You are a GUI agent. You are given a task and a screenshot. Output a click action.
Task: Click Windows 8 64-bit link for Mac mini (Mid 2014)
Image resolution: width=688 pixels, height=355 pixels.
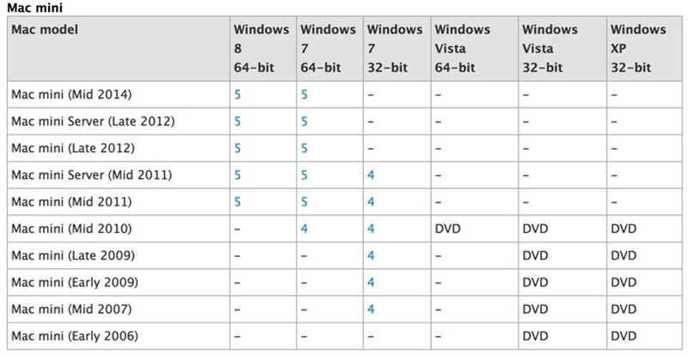237,95
